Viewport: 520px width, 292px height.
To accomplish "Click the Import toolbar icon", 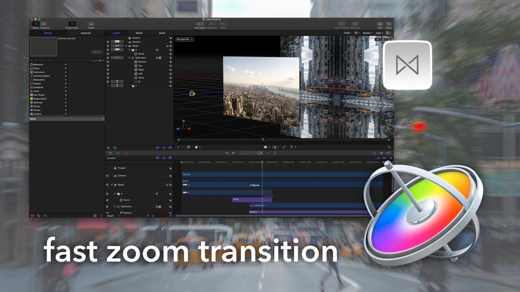I will pyautogui.click(x=91, y=24).
